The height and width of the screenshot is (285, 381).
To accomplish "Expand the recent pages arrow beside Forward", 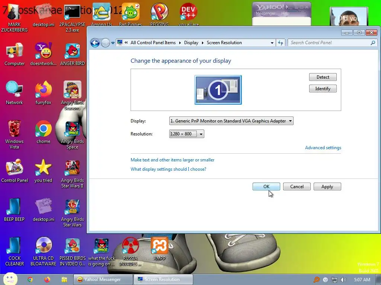I will (x=113, y=43).
